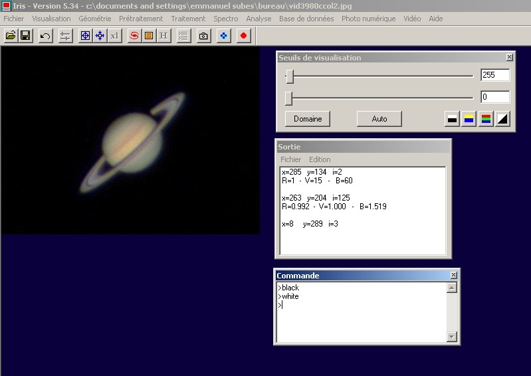
Task: Click the Iris application icon in title bar
Action: 6,6
